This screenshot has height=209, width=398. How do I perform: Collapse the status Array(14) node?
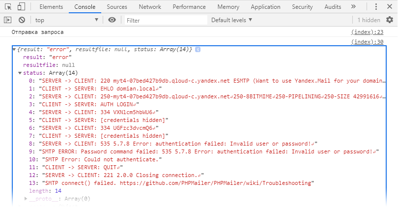pyautogui.click(x=20, y=73)
